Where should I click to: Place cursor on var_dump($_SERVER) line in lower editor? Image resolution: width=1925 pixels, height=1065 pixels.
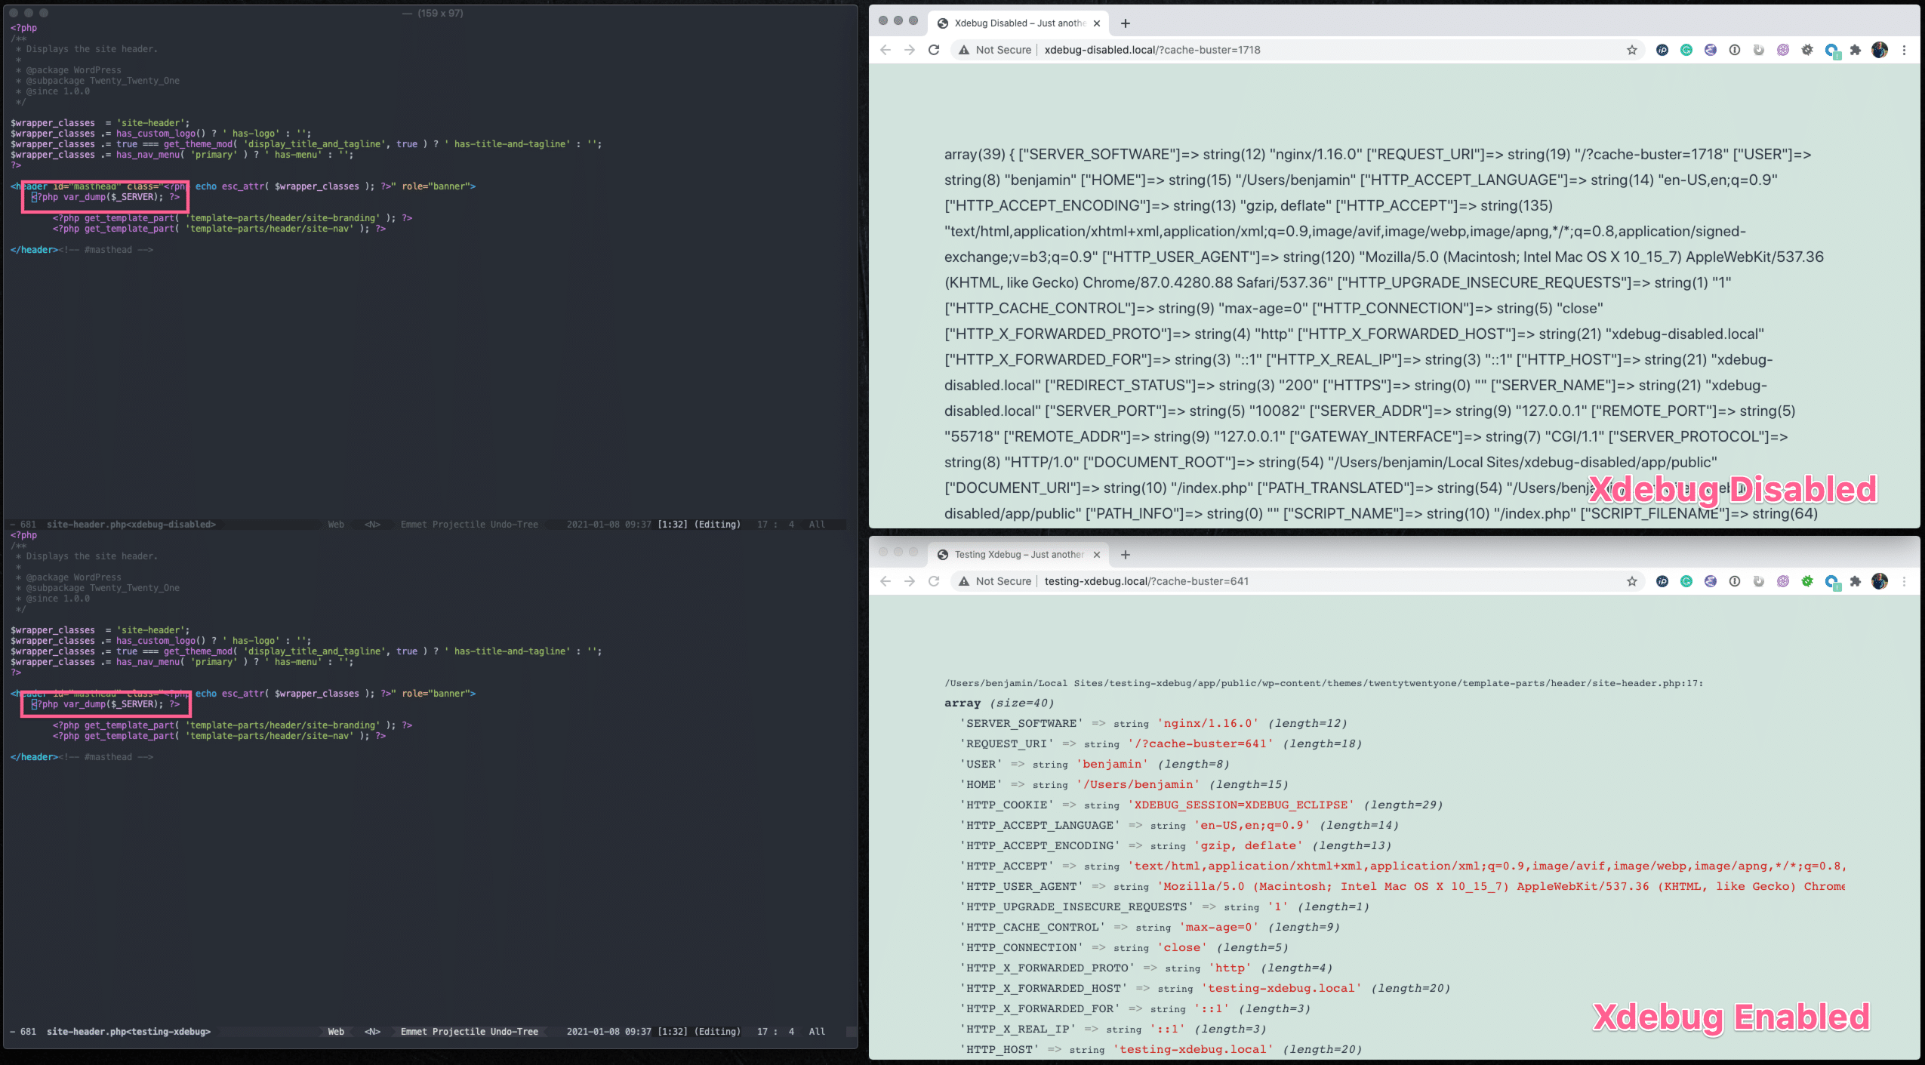coord(106,704)
